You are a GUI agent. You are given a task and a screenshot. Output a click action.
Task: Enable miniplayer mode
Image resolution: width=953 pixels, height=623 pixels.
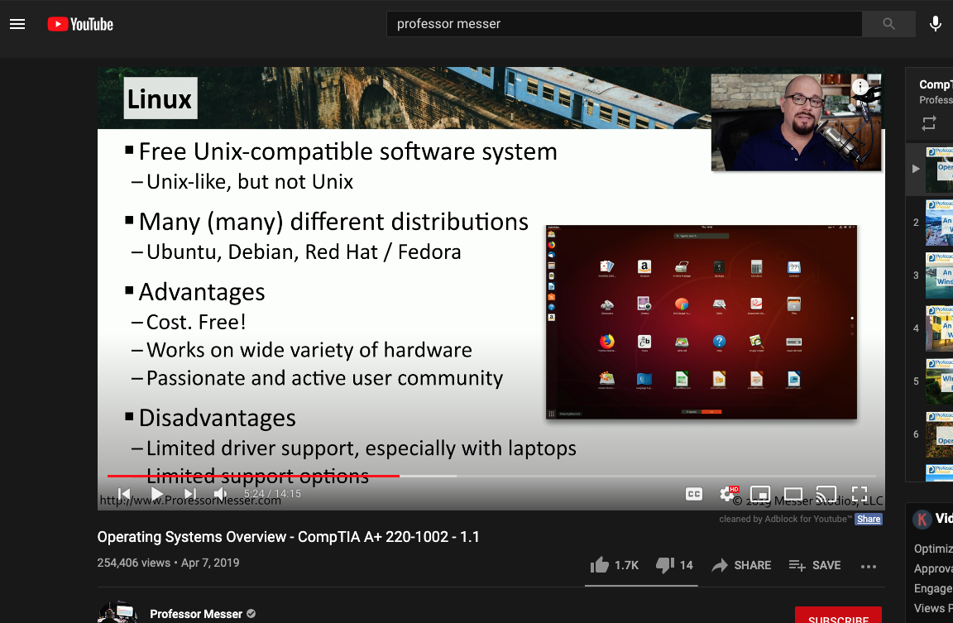(760, 494)
